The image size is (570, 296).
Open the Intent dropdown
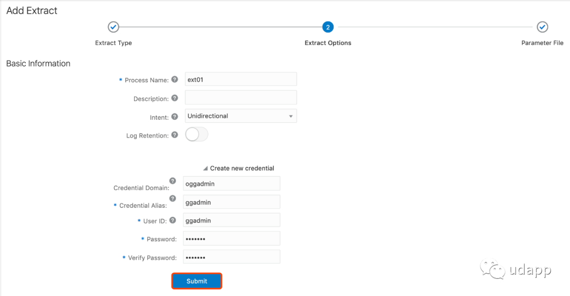click(241, 116)
